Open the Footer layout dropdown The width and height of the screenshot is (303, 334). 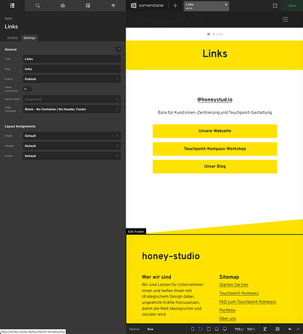click(x=71, y=156)
